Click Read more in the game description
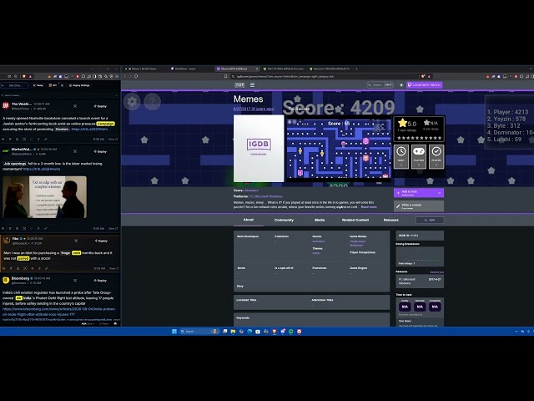 [369, 207]
